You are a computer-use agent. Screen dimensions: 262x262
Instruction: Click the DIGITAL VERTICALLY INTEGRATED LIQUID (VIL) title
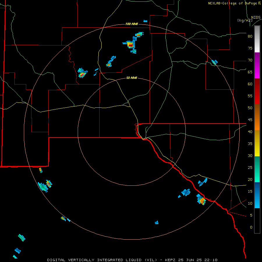click(x=102, y=260)
